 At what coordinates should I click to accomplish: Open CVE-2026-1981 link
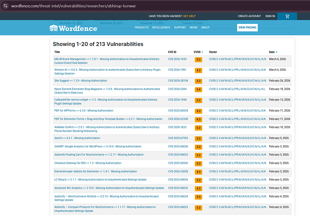point(177,70)
